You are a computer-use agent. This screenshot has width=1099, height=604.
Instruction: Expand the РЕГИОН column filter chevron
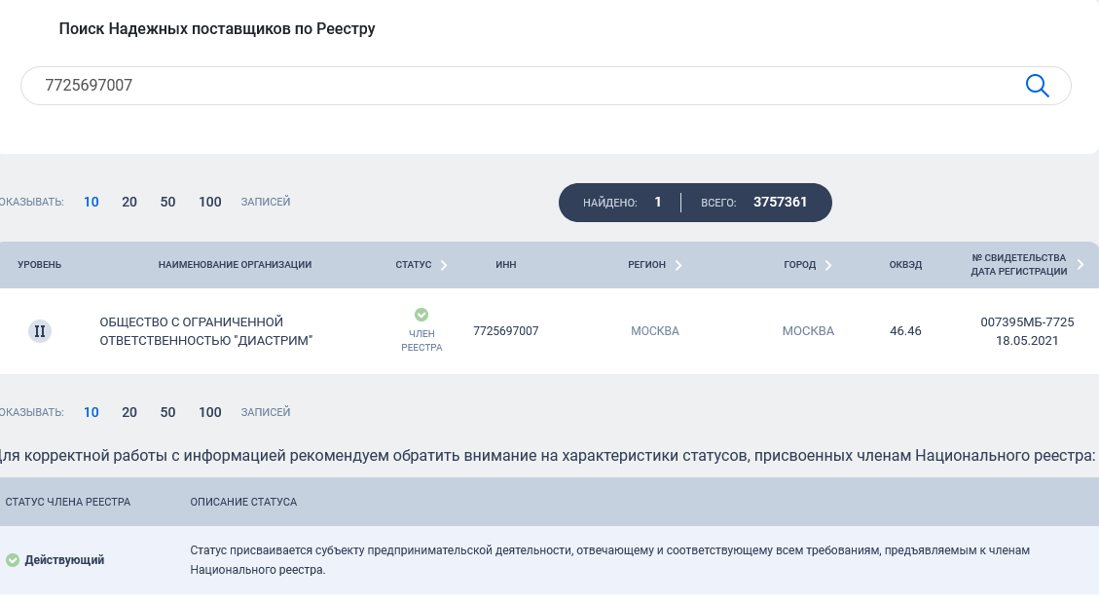(x=678, y=265)
